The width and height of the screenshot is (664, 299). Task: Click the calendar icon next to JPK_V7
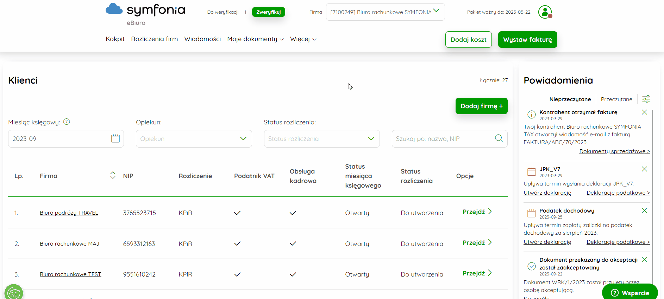click(531, 171)
